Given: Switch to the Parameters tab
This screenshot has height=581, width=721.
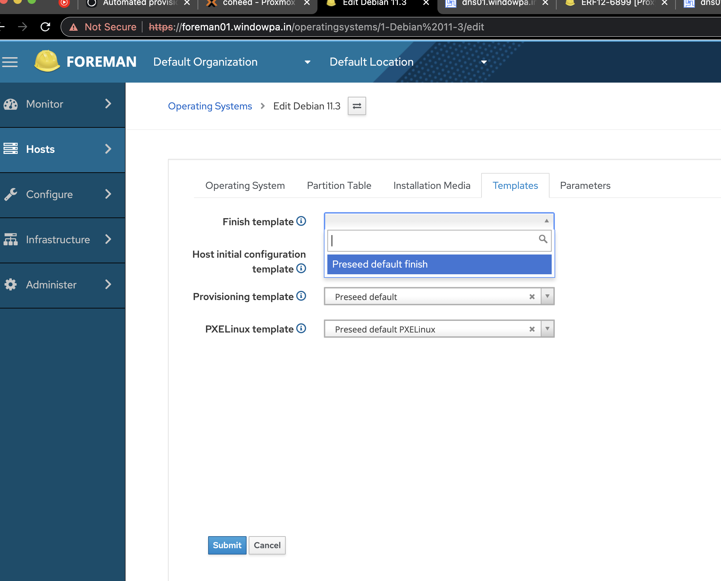Looking at the screenshot, I should [x=585, y=186].
